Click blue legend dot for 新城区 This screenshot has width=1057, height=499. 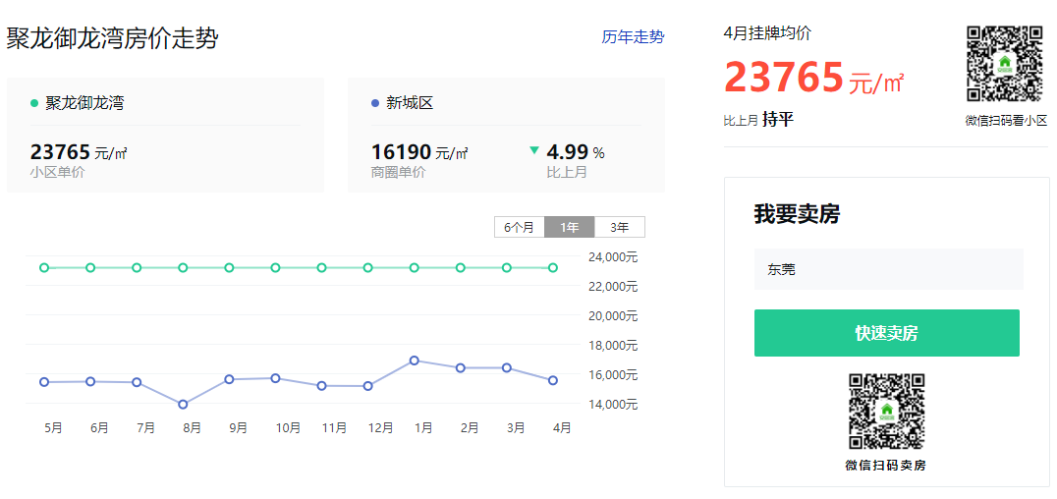[375, 104]
